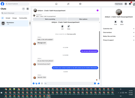Choose a sticker icon in composer
This screenshot has width=135, height=98.
tap(39, 83)
